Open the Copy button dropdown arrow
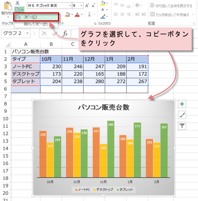This screenshot has width=198, height=201. coord(22,10)
